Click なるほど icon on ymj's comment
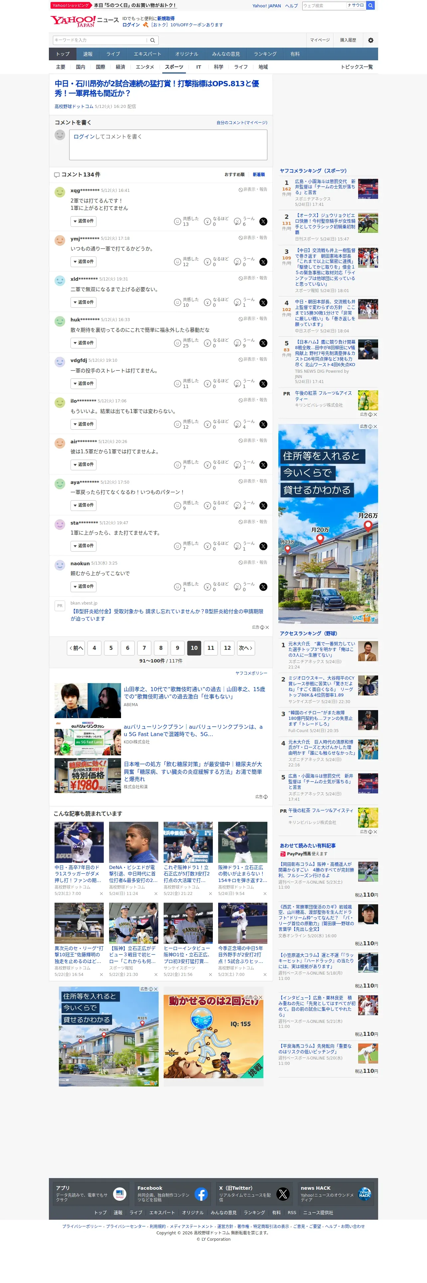Viewport: 427px width, 1283px height. (208, 262)
